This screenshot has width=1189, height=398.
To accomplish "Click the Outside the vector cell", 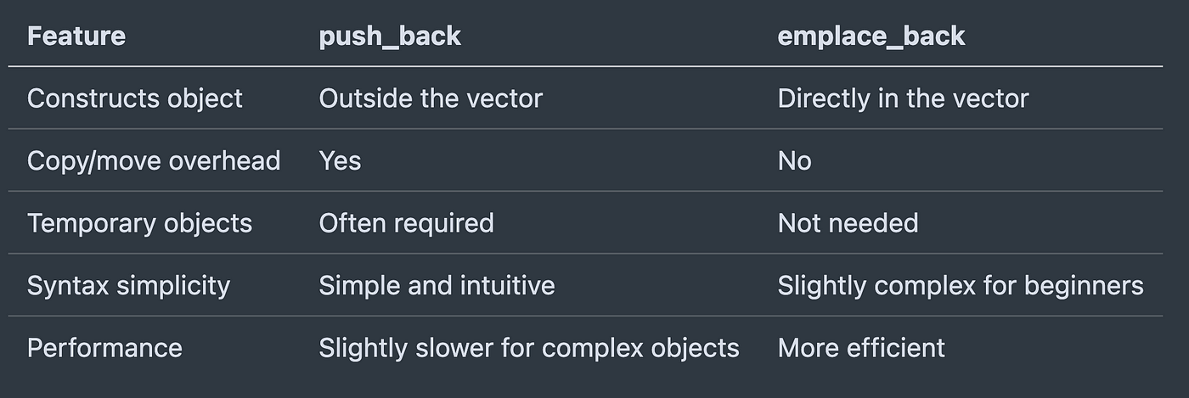I will point(431,98).
